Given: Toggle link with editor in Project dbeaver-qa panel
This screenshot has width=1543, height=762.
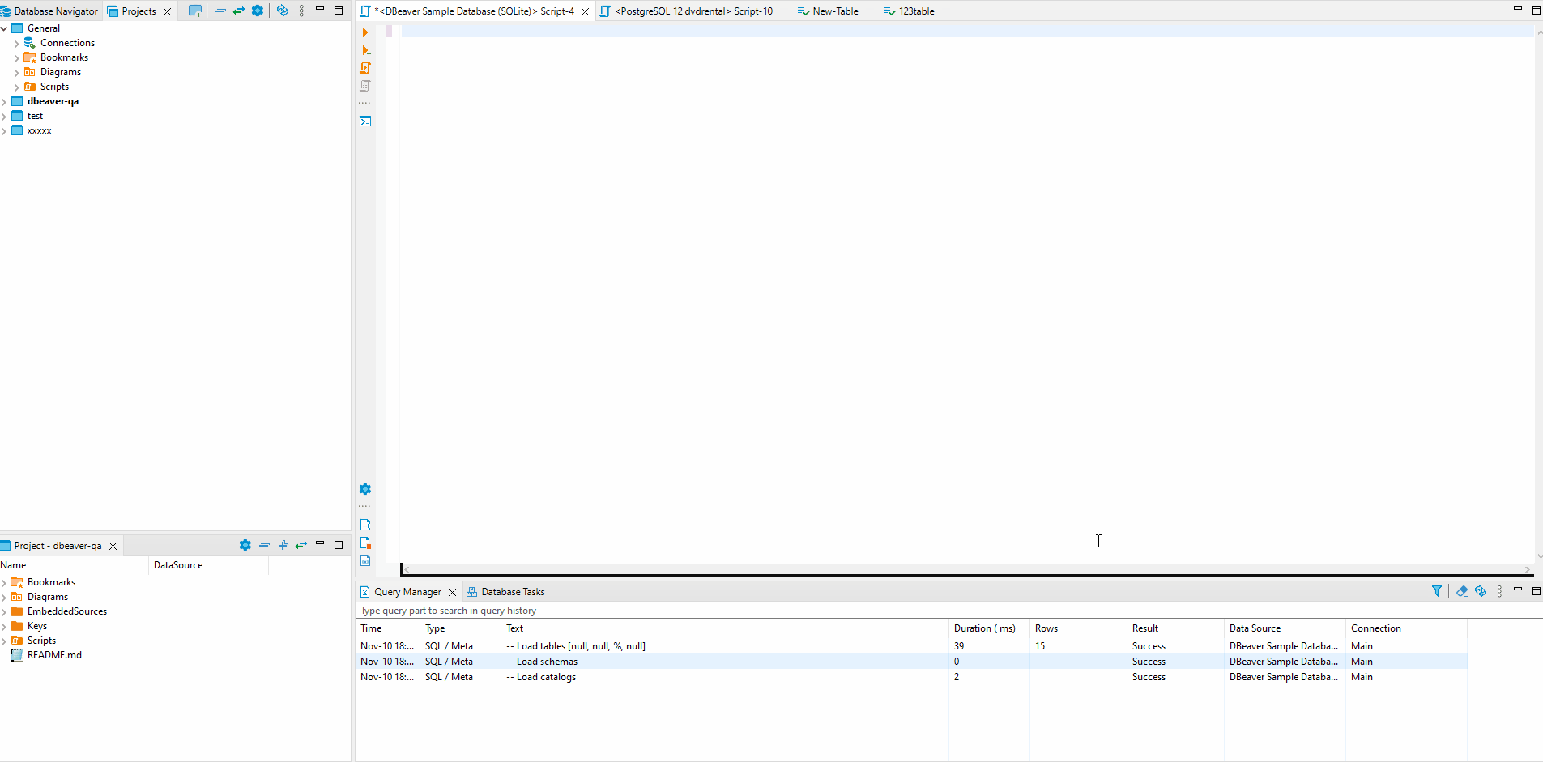Looking at the screenshot, I should point(301,545).
